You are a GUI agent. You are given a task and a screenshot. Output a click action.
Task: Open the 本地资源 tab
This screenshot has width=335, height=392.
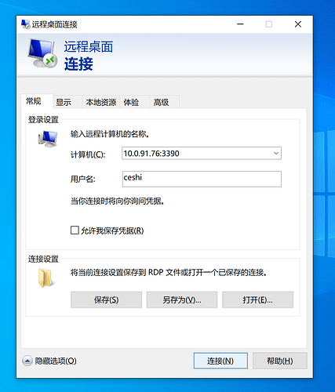101,102
